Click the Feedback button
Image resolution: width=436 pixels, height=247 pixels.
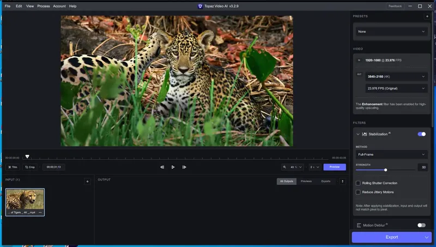[395, 6]
